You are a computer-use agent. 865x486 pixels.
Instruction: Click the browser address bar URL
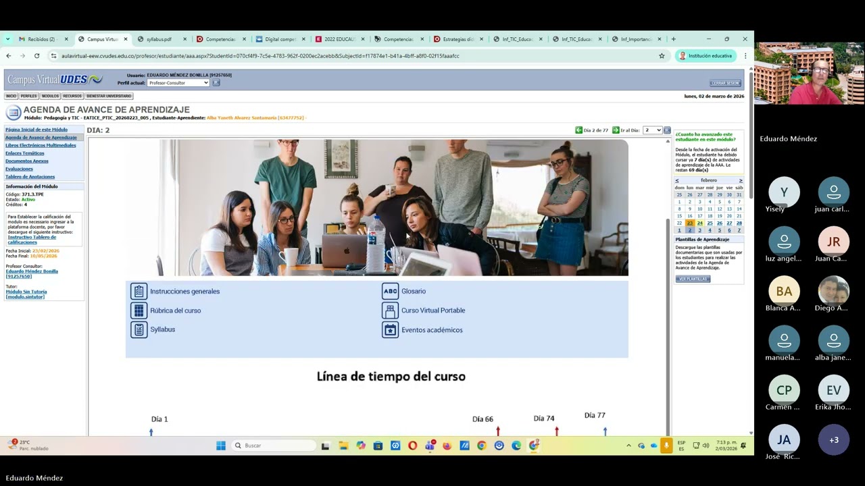click(260, 56)
